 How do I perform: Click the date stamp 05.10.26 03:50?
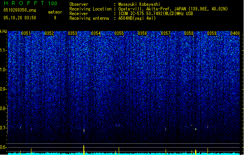click(x=20, y=18)
